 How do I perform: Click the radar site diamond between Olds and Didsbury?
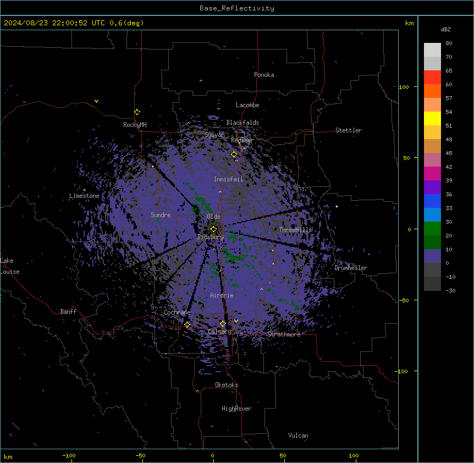[x=213, y=229]
